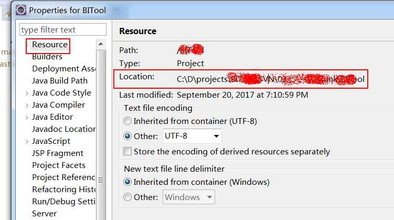Click the type filter text field
Screen dimensions: 394x220
click(63, 30)
